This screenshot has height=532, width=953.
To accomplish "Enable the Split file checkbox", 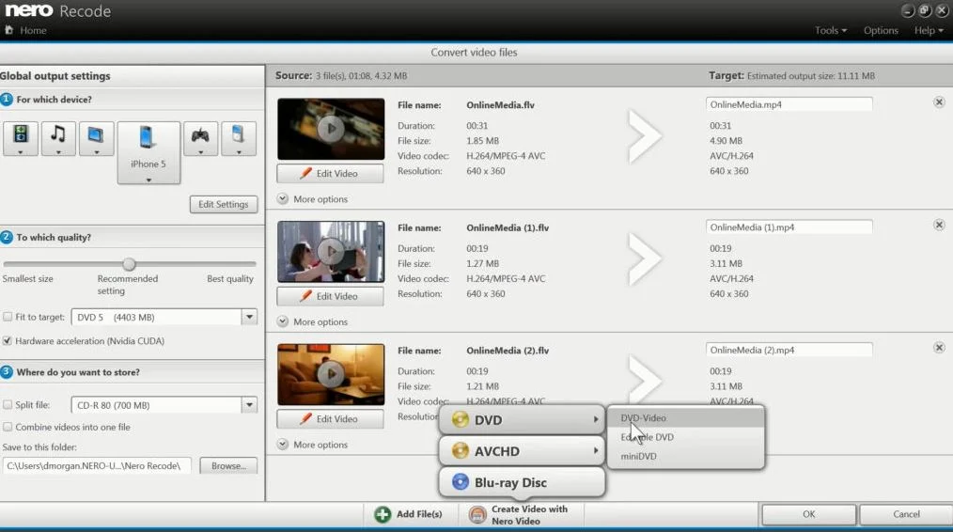I will [8, 405].
